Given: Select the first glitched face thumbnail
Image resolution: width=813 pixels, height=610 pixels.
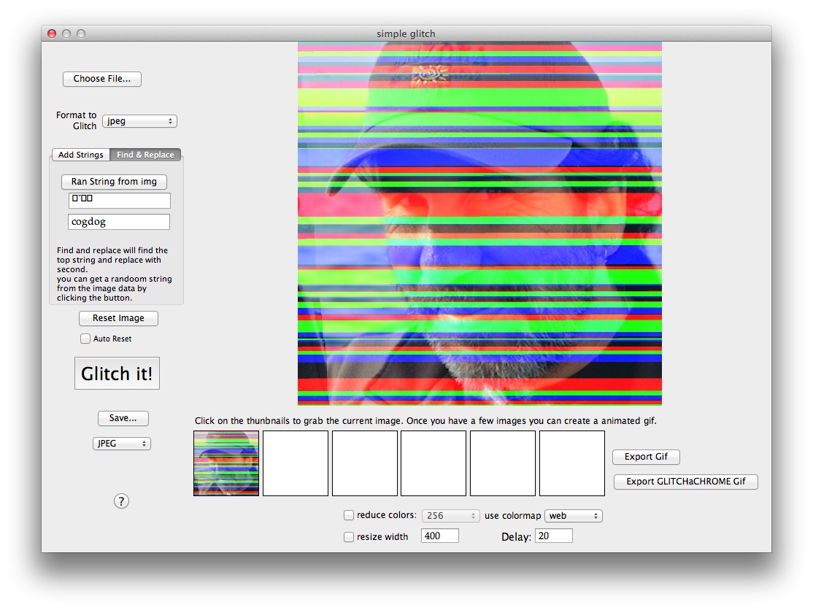Looking at the screenshot, I should point(226,463).
